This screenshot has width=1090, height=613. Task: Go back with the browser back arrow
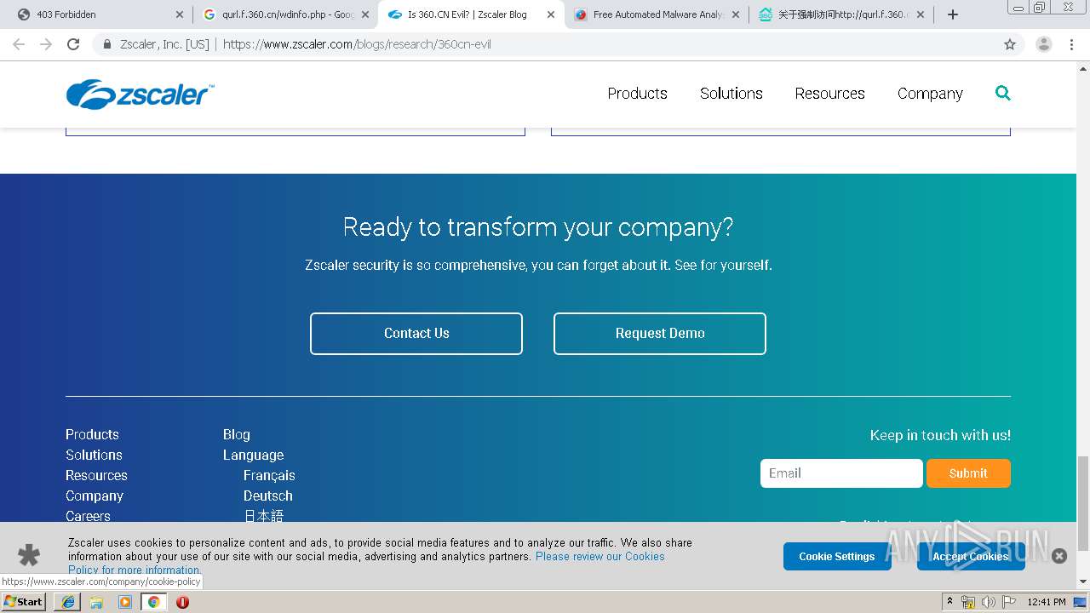pyautogui.click(x=19, y=44)
